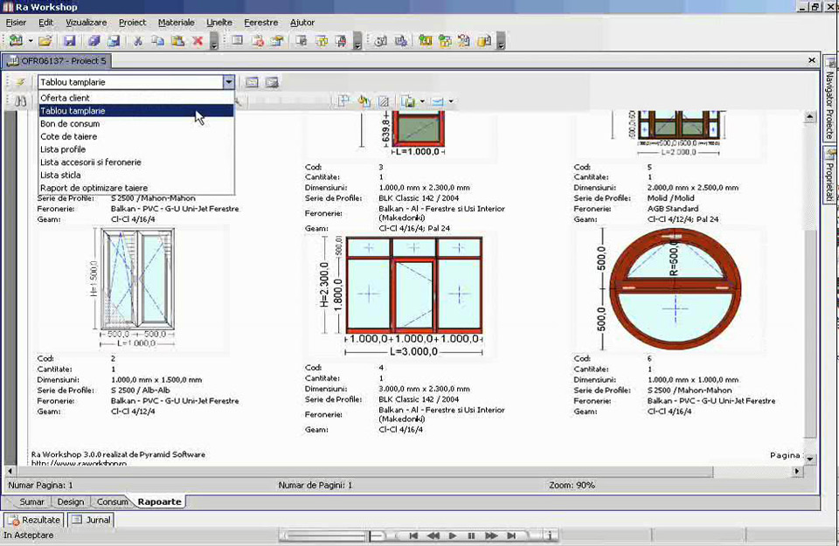Viewport: 839px width, 546px height.
Task: Click the second icon right of report combo box
Action: coord(272,82)
